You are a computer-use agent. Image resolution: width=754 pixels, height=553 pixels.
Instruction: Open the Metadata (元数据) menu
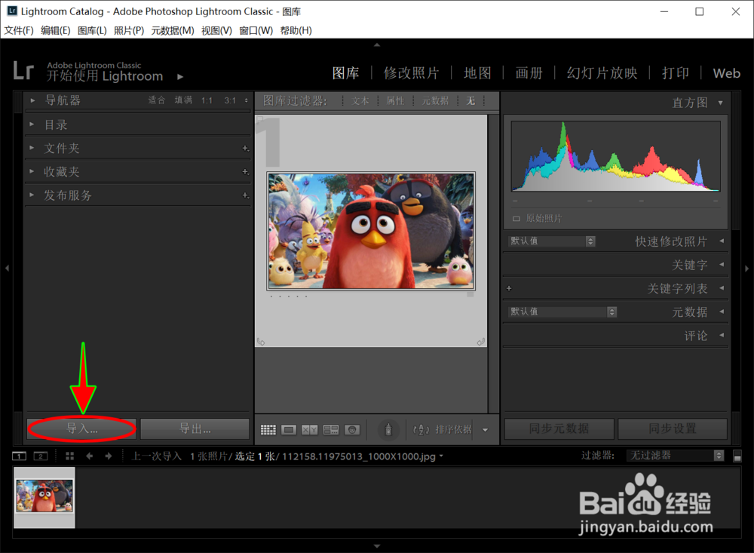tap(173, 30)
